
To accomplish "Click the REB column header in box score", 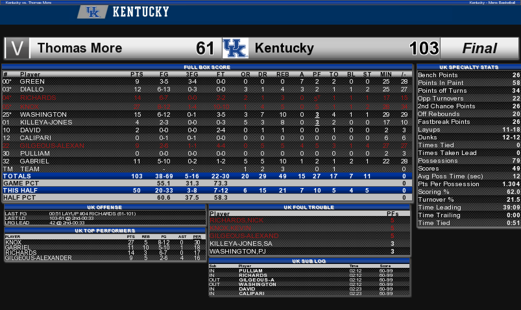I will tap(283, 74).
